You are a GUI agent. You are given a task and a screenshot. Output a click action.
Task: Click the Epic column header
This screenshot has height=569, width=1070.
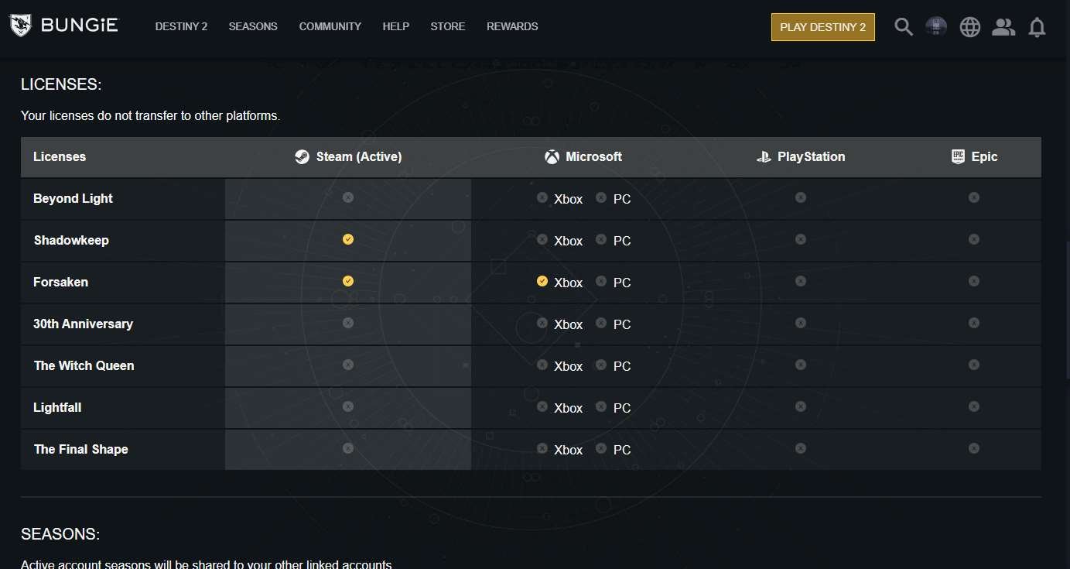click(x=974, y=157)
